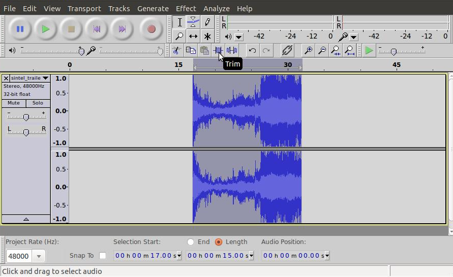Open the output meter dropdown arrow

238,37
